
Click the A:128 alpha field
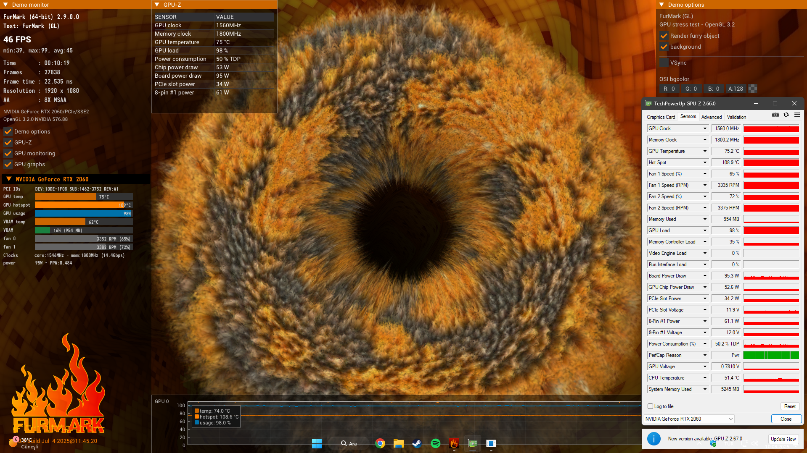click(x=736, y=89)
